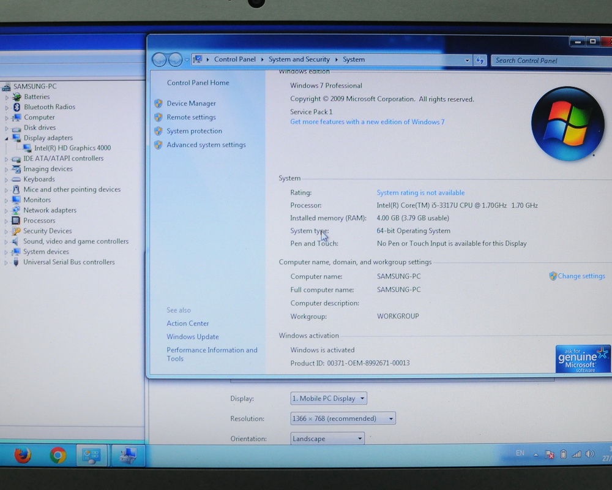Click the shield icon beside System protection

[158, 131]
